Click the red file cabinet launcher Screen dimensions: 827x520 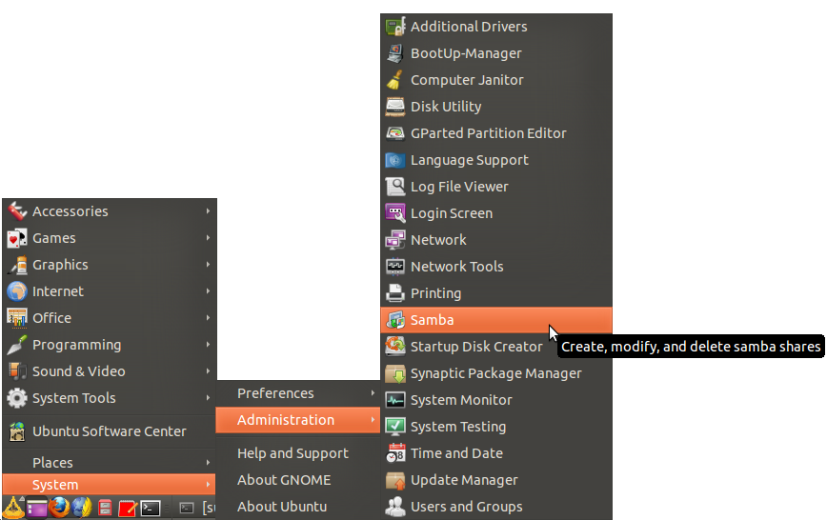coord(105,509)
